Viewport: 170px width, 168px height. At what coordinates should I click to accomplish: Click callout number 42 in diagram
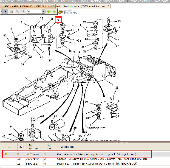[x=3, y=137]
